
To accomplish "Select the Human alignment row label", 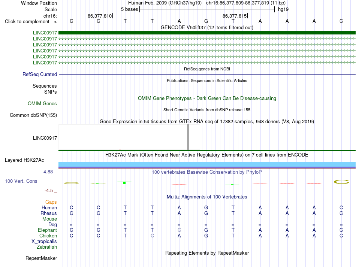I will 49,207.
